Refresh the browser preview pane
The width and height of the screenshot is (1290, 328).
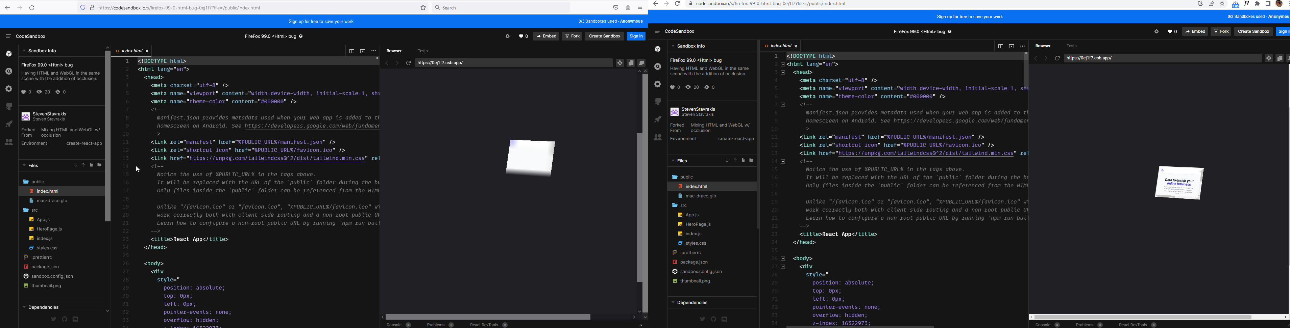[x=409, y=63]
